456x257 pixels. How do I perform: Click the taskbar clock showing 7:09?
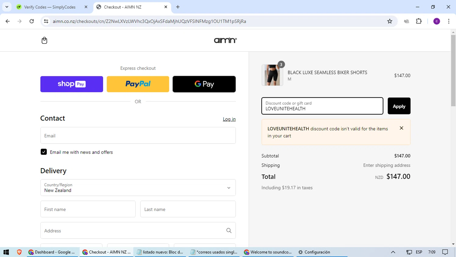[x=432, y=252]
